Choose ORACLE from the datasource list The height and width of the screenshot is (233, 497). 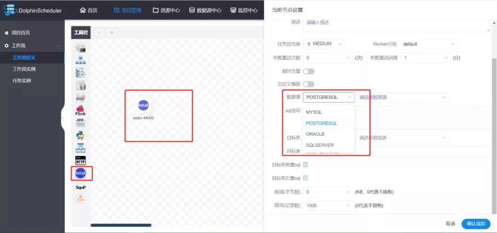329,134
